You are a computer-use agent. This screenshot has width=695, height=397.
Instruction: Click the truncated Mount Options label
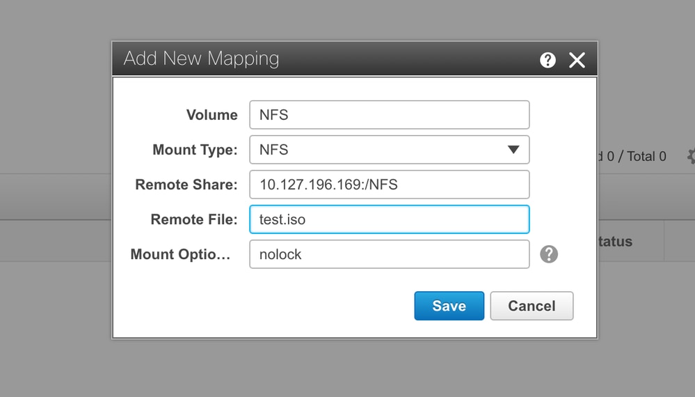180,254
